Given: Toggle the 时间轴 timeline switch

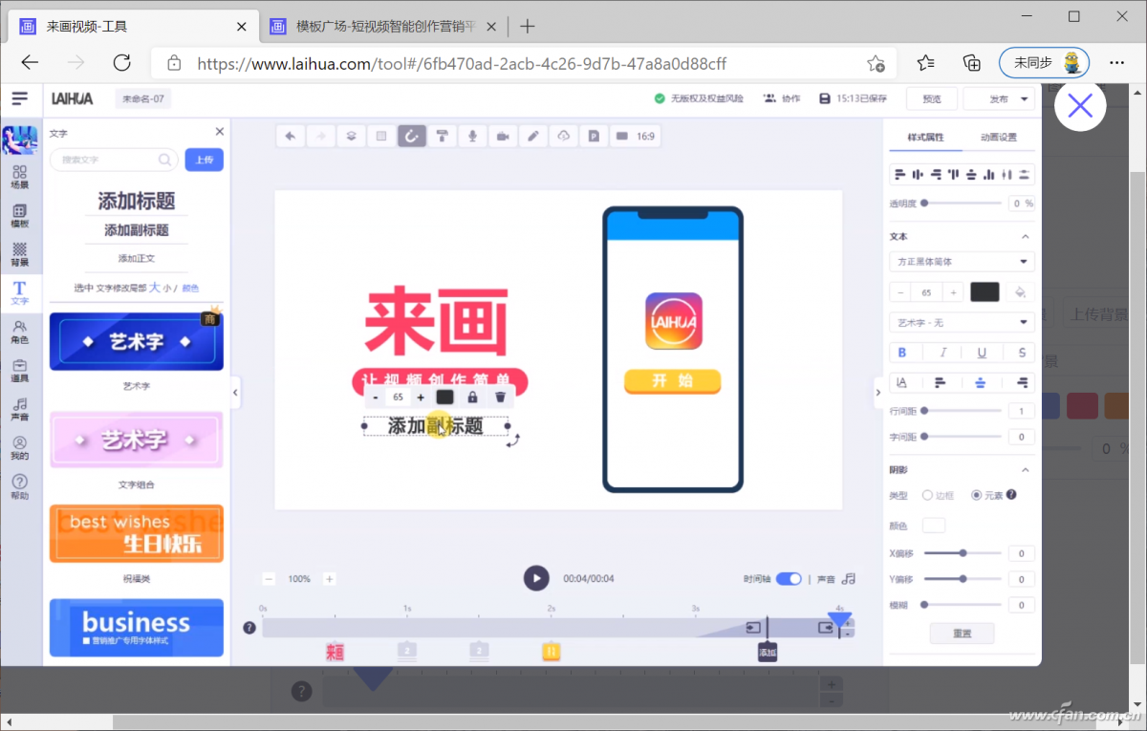Looking at the screenshot, I should pyautogui.click(x=789, y=579).
